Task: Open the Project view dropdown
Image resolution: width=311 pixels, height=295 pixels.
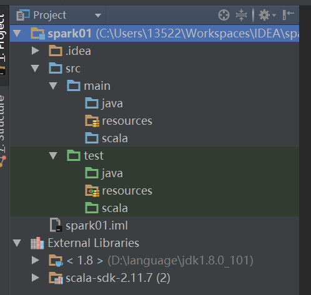Action: click(x=98, y=16)
